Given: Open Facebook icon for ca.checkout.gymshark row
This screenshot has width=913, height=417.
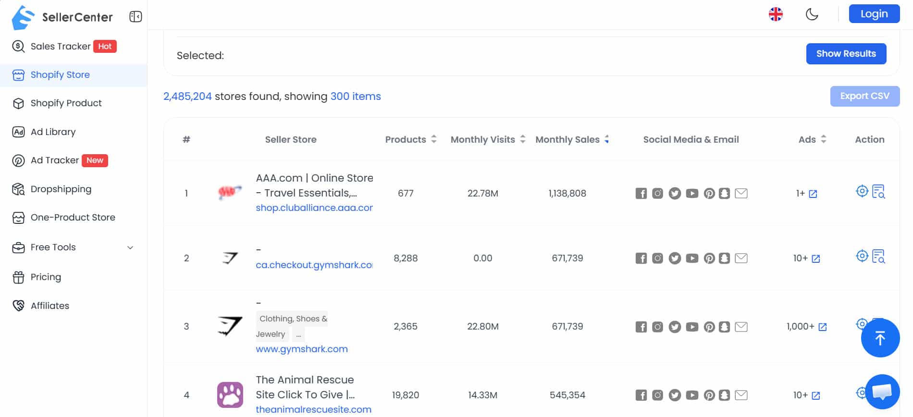Looking at the screenshot, I should [641, 258].
